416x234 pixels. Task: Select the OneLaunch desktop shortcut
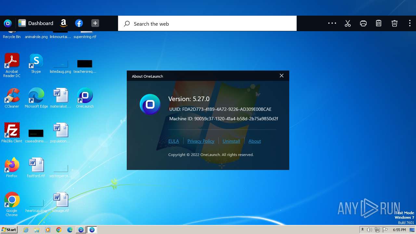click(x=85, y=98)
